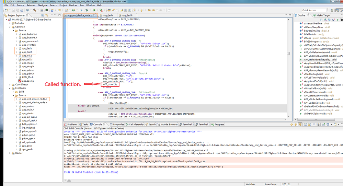Expand the Coordinator folder

(x=10, y=84)
